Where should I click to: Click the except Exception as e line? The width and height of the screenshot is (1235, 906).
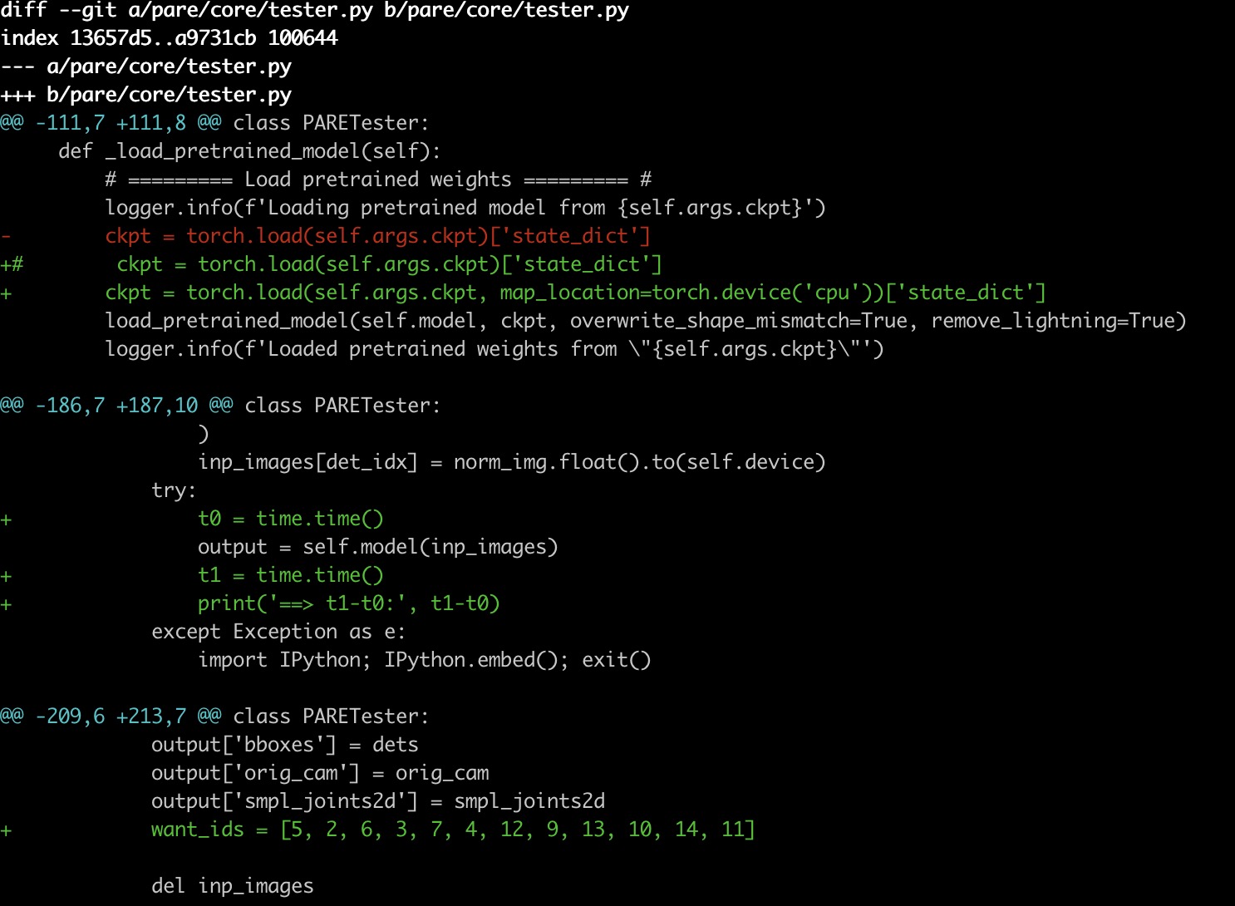[278, 632]
